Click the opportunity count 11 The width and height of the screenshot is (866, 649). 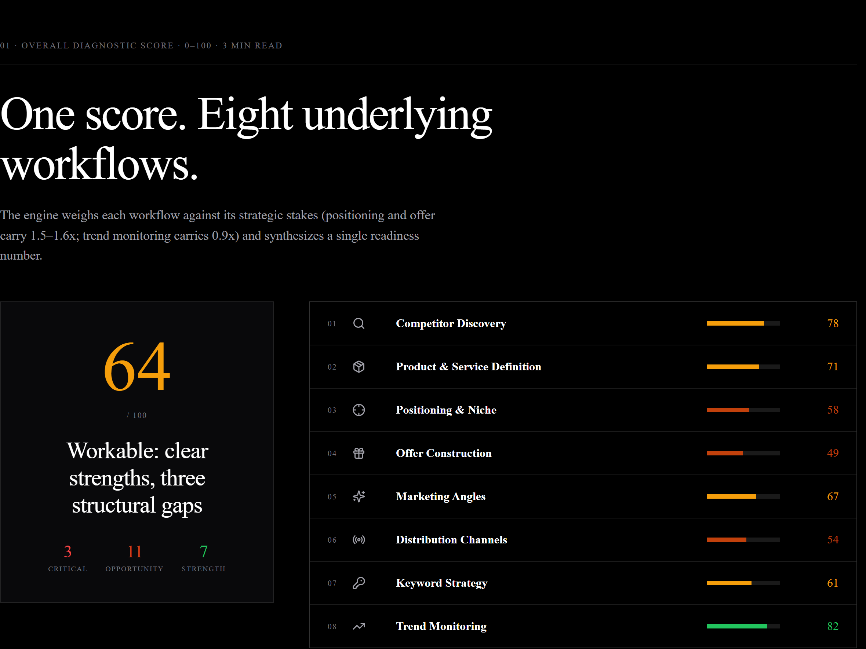coord(134,551)
